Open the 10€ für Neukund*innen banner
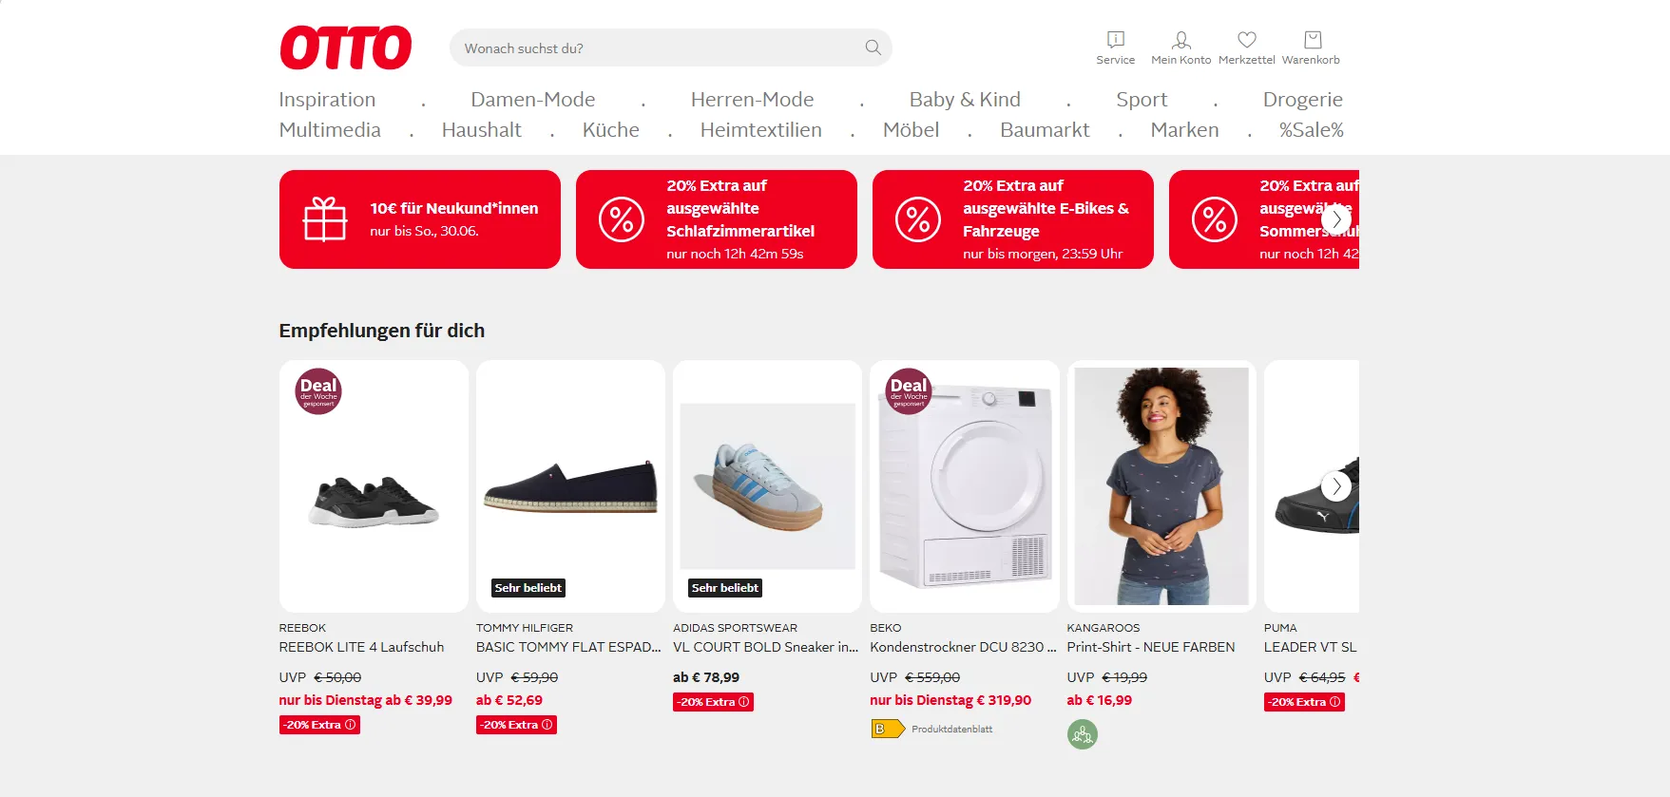The image size is (1670, 797). [420, 219]
